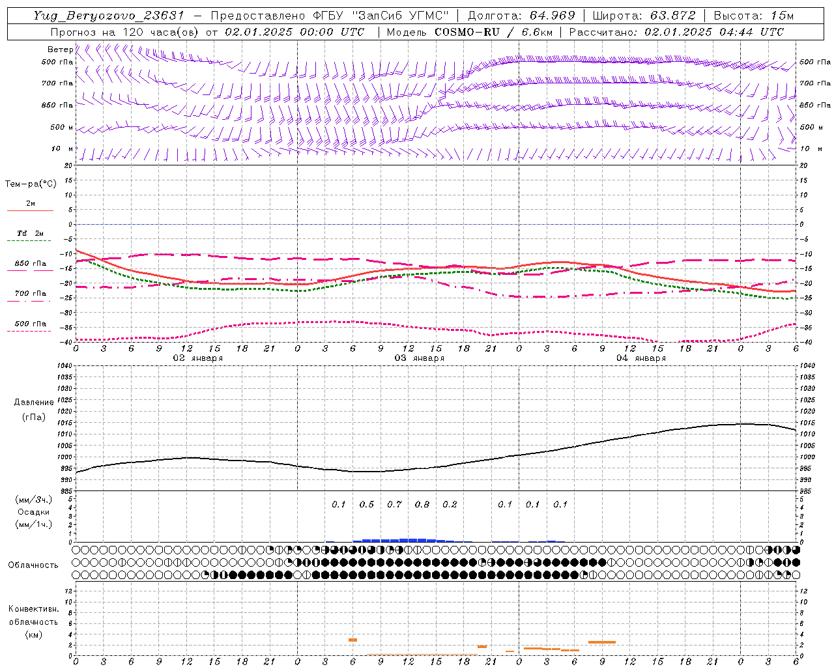Click the 10 м wind level label on left
834x667 pixels.
(62, 149)
